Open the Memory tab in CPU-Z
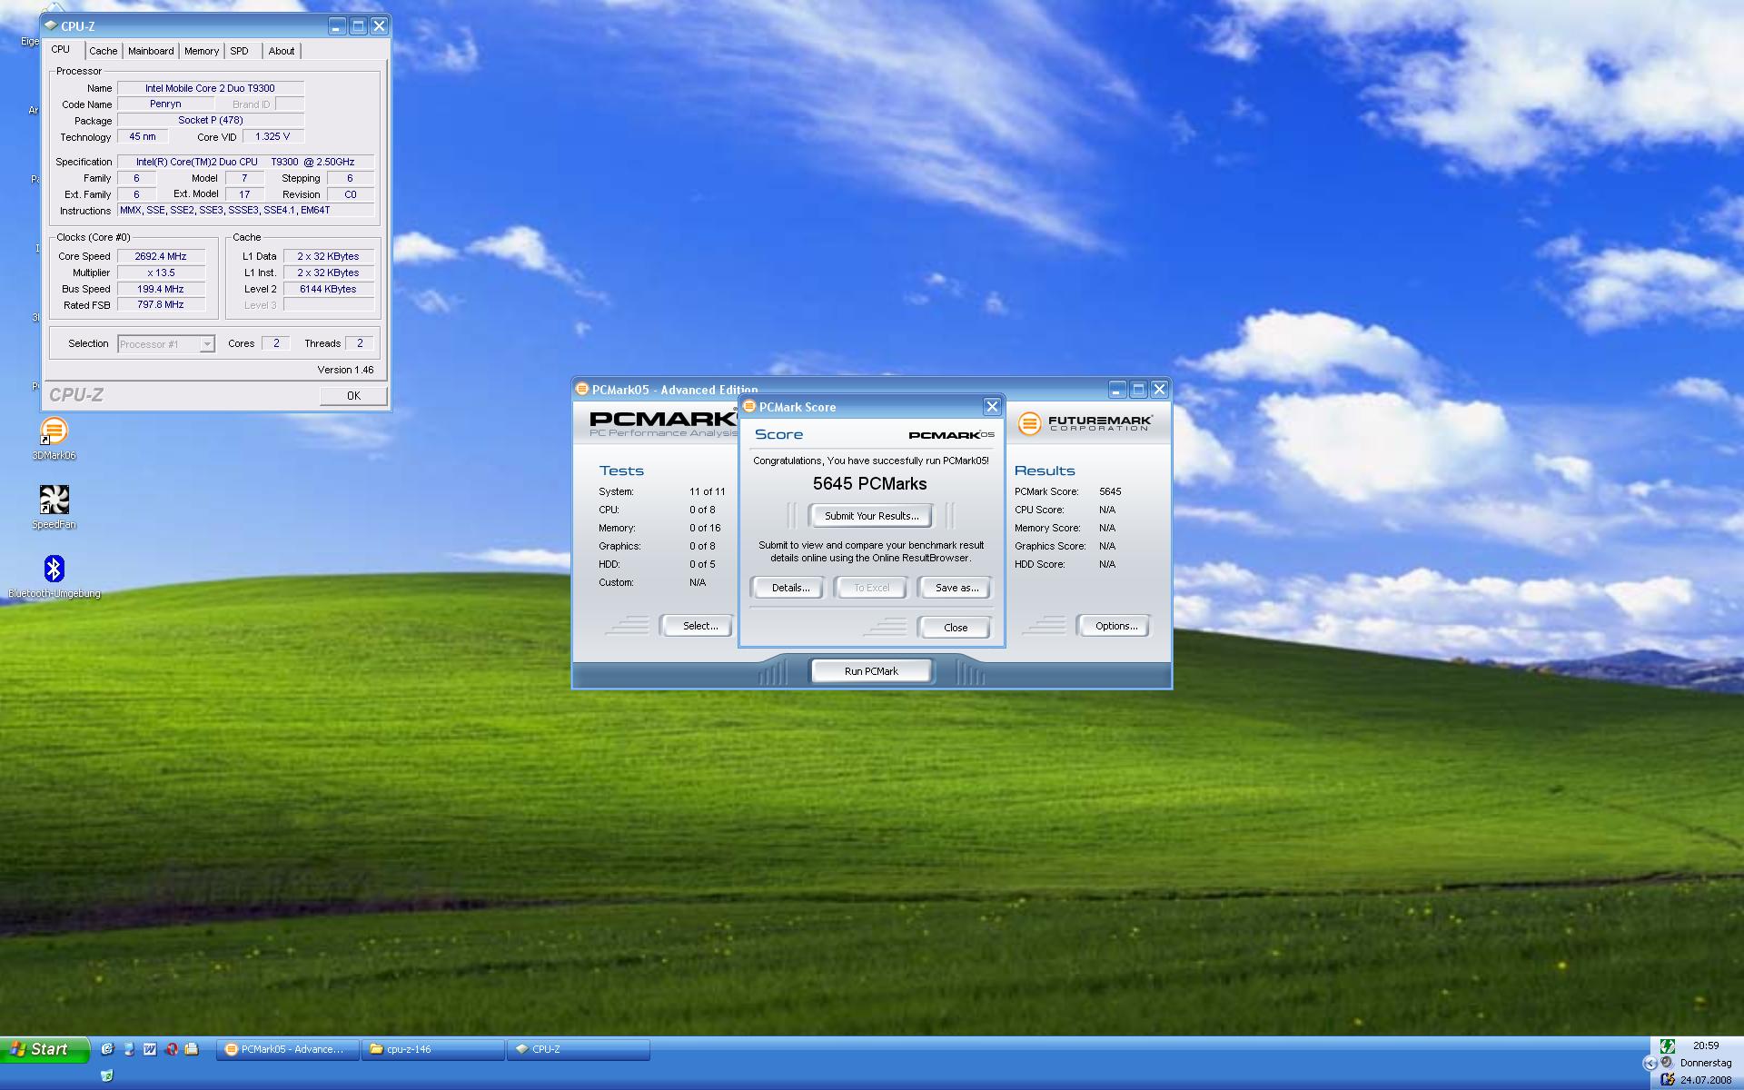 click(201, 51)
